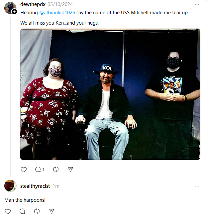The image size is (208, 224).
Task: Like the stealthyracist reply
Action: click(x=8, y=211)
